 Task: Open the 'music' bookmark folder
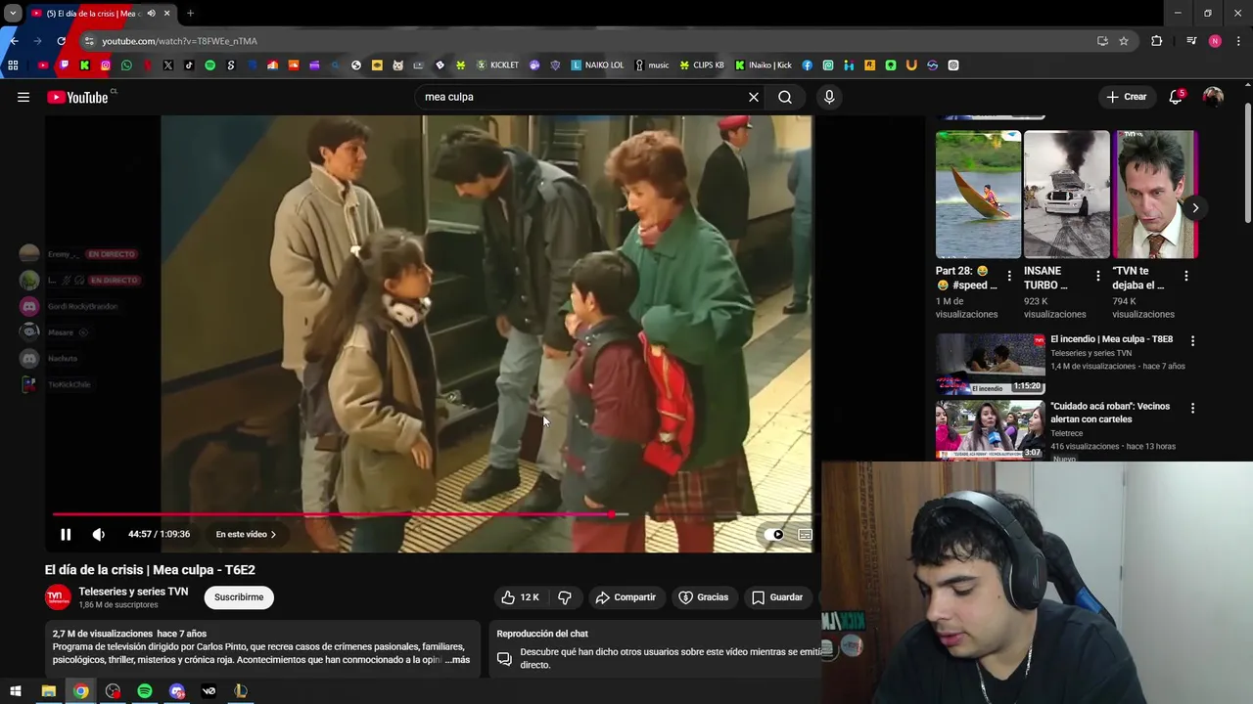(652, 66)
